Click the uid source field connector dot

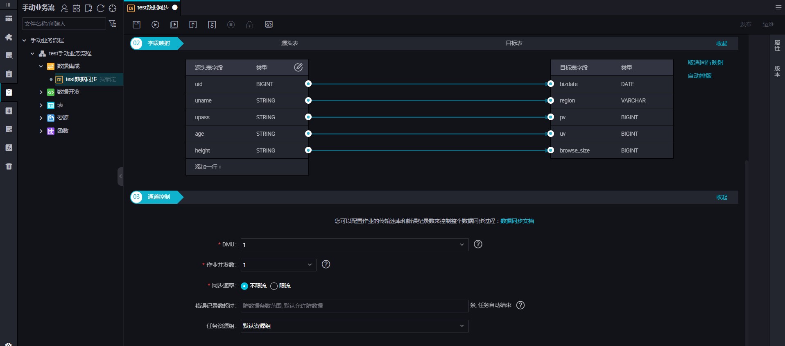click(308, 84)
